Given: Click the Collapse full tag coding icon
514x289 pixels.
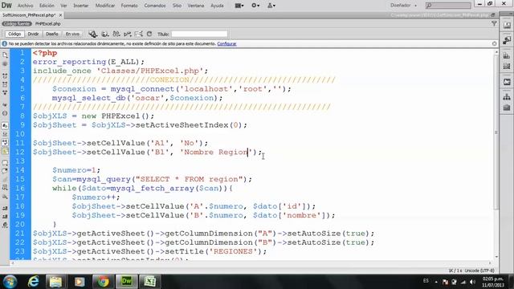Looking at the screenshot, I should (5, 75).
